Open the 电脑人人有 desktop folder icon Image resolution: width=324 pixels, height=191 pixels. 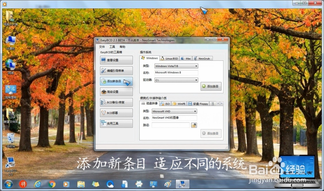(11, 18)
